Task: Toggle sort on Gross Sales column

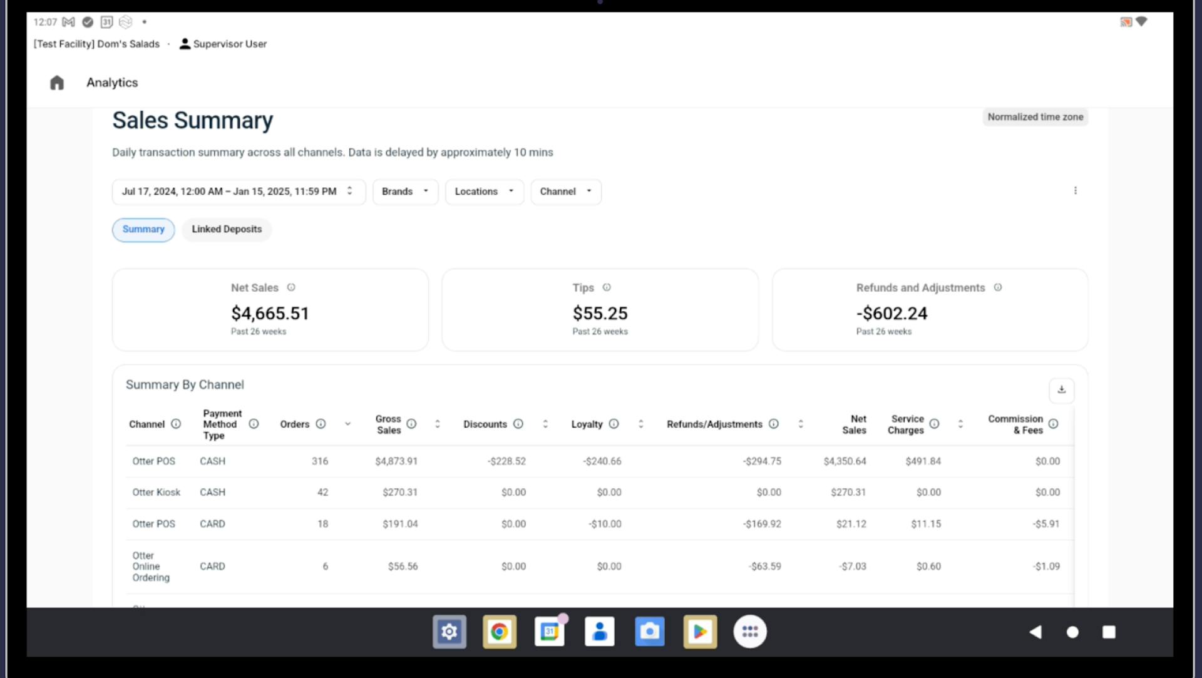Action: (437, 424)
